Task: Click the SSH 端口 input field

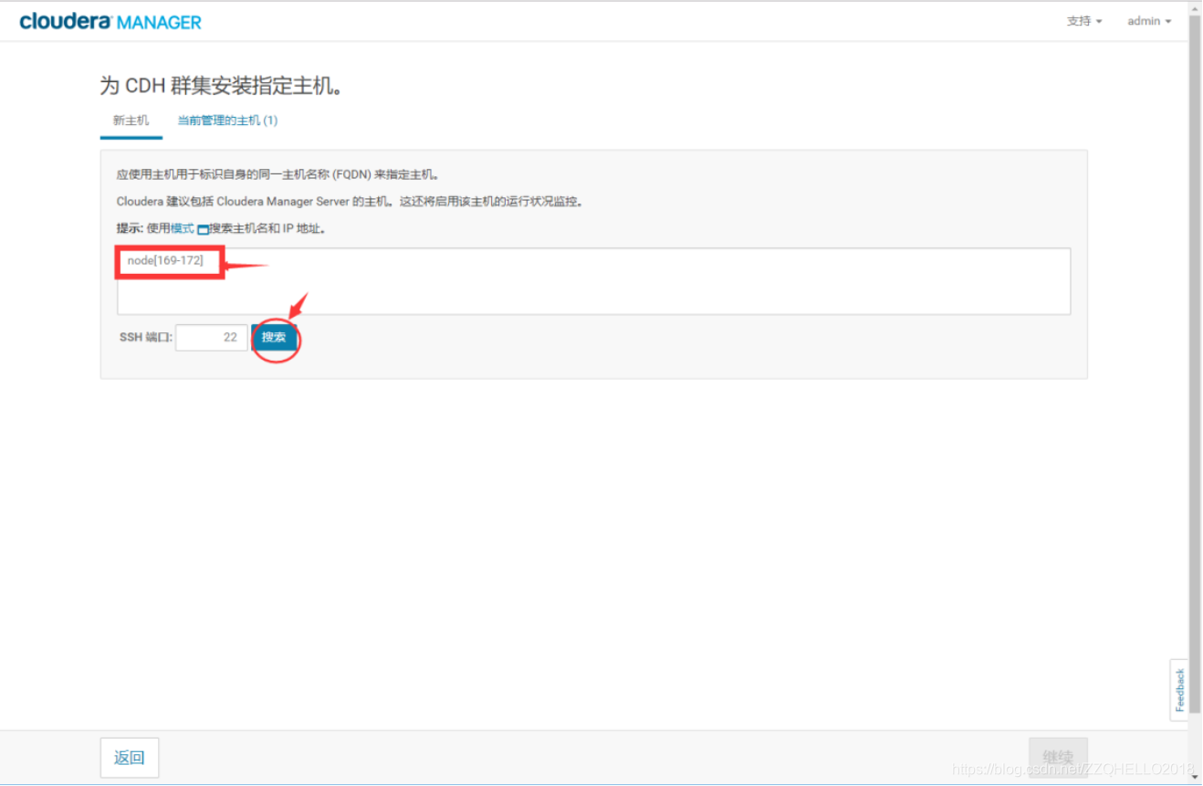Action: (x=212, y=338)
